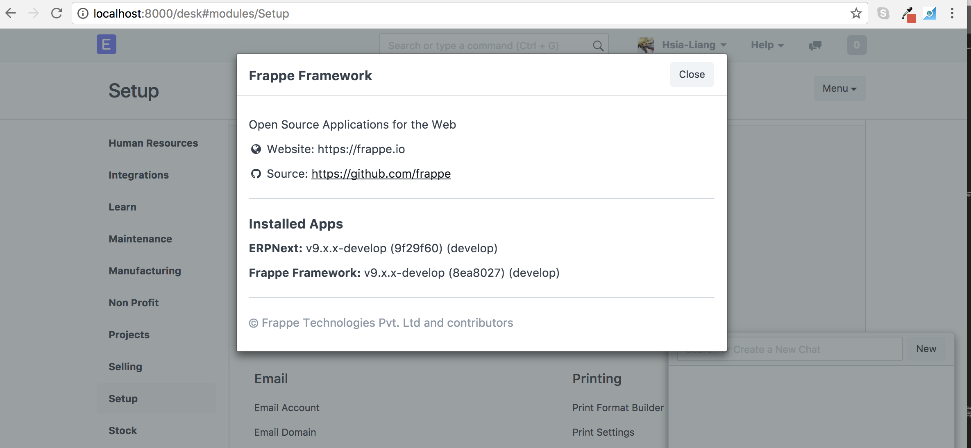Open the https://github.com/frappe link

coord(381,174)
